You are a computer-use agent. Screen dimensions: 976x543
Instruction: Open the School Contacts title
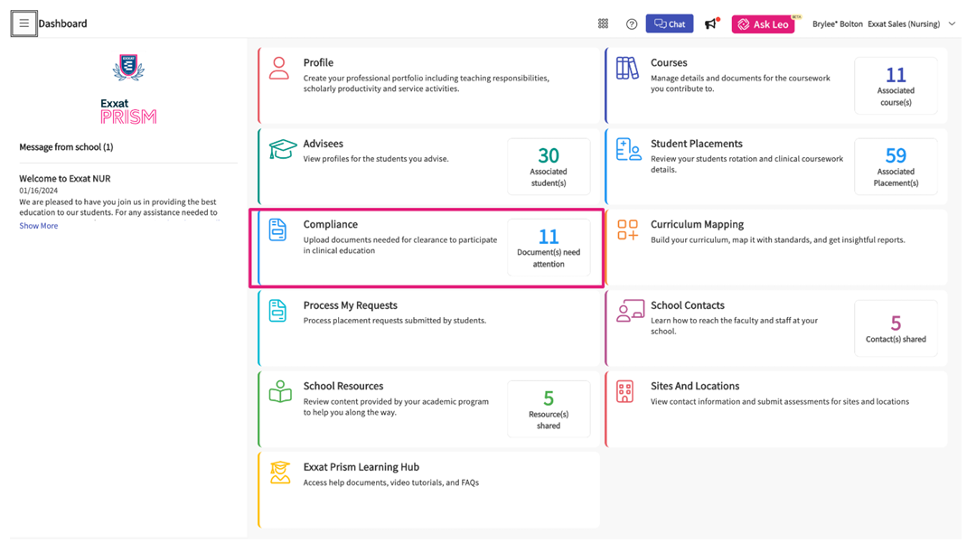pyautogui.click(x=687, y=305)
